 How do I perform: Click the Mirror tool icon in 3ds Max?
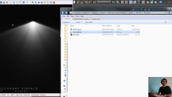[x=114, y=2]
